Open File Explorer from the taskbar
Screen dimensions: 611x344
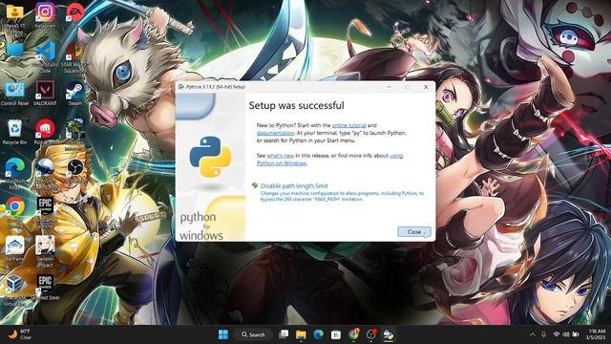click(301, 334)
